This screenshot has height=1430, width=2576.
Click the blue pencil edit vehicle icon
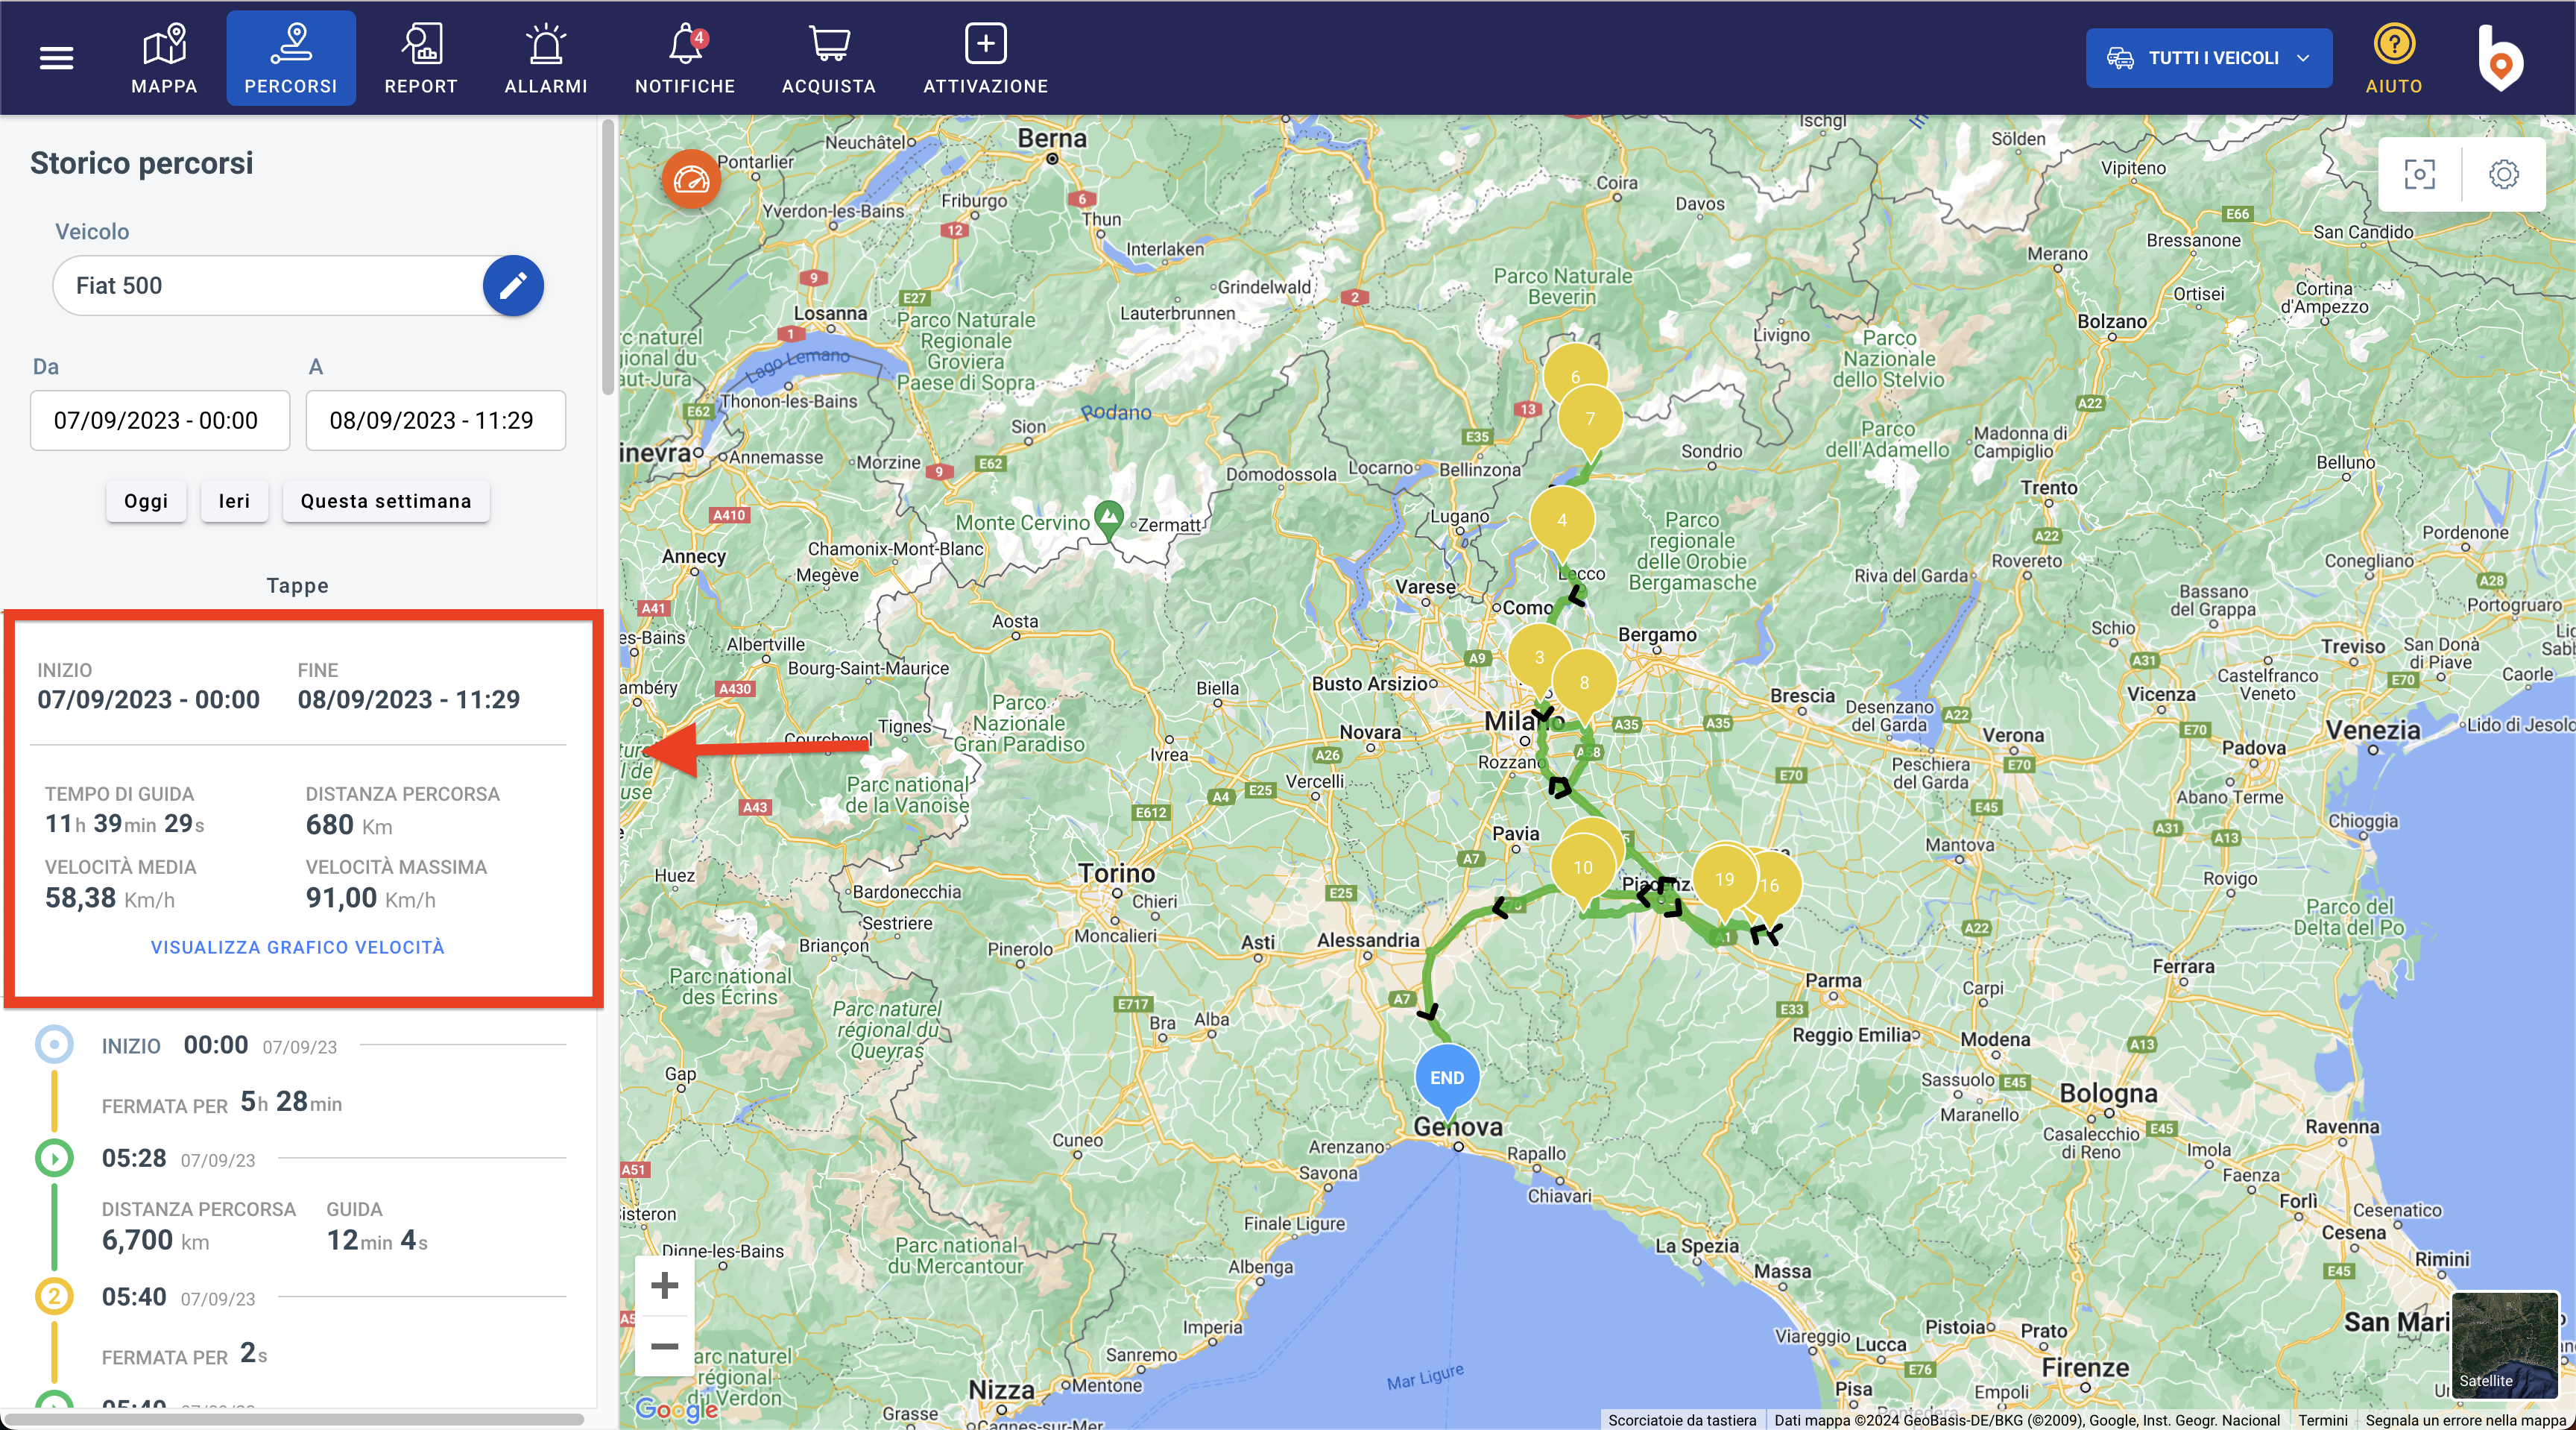513,286
